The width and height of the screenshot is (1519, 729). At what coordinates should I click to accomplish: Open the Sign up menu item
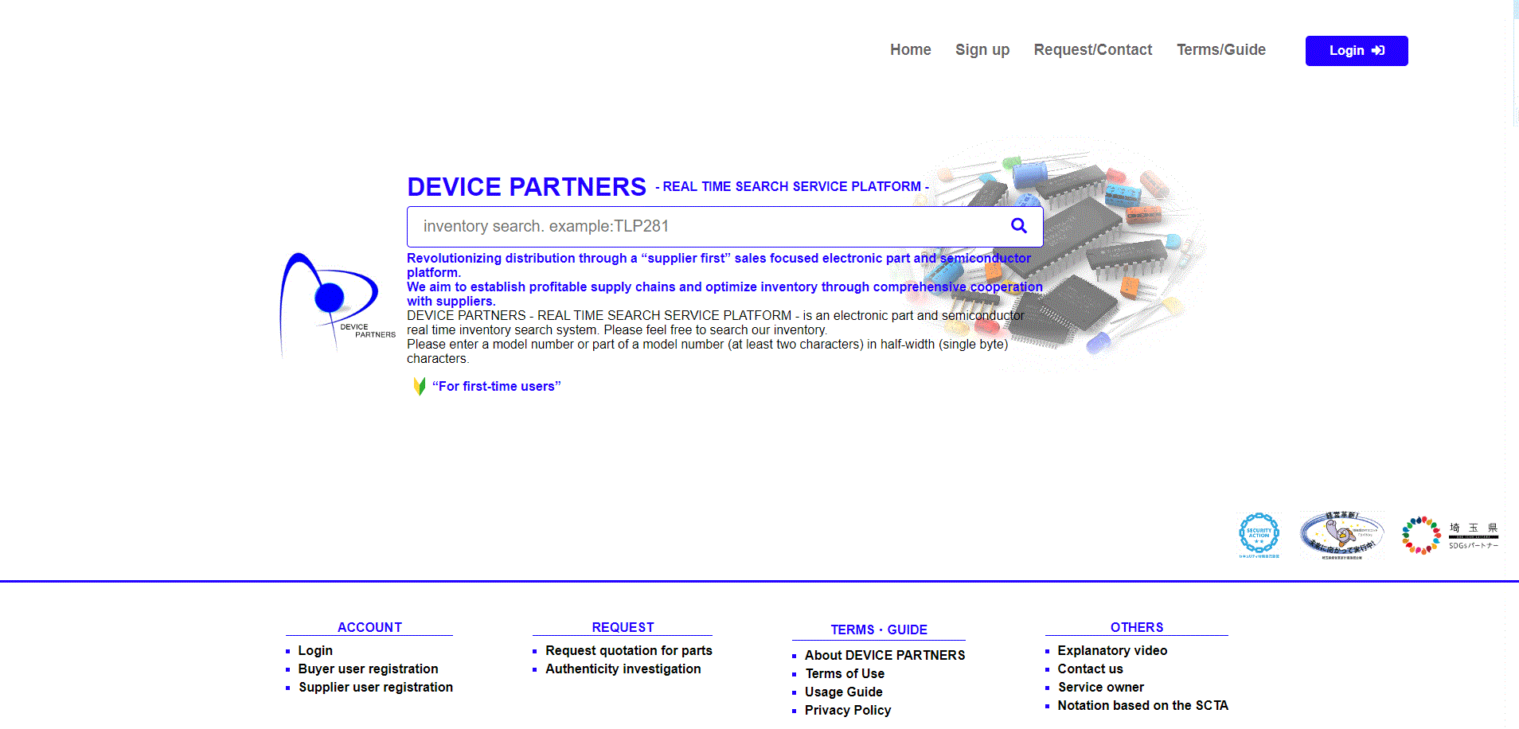pos(982,50)
